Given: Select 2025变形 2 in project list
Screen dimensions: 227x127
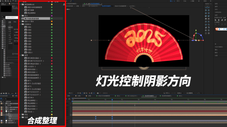Looking at the screenshot, I should (x=32, y=66).
